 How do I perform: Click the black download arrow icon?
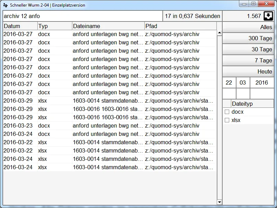(x=268, y=16)
